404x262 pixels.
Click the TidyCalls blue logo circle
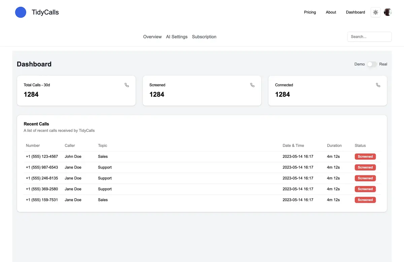21,12
